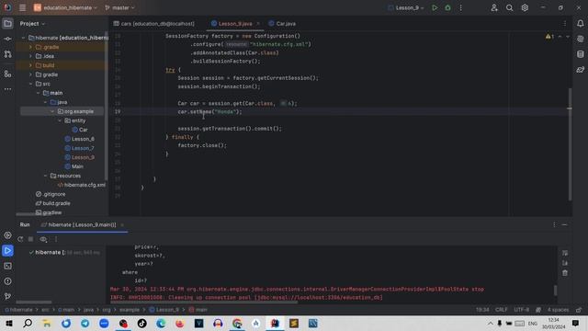588x331 pixels.
Task: Open hibernate.cfg.xml in project tree
Action: point(82,185)
